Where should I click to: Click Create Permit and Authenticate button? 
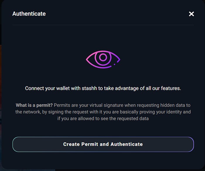103,144
